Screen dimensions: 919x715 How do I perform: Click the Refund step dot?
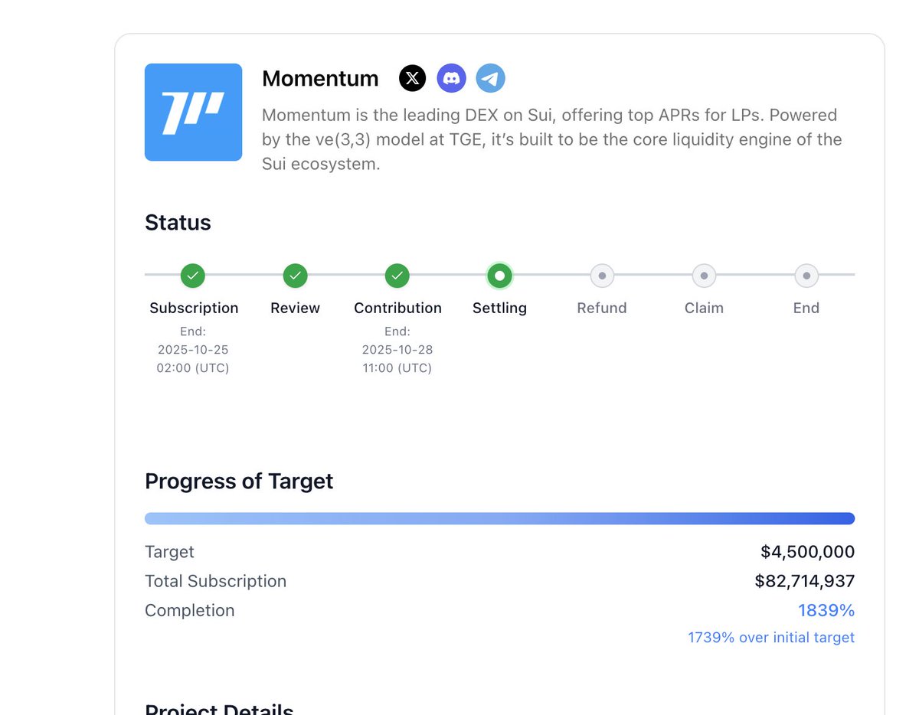[602, 275]
